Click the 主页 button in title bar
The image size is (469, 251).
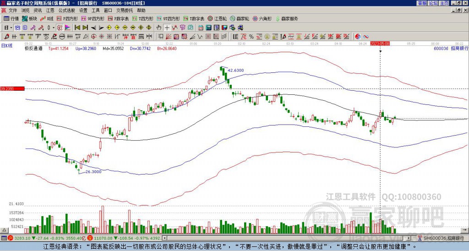pos(444,3)
